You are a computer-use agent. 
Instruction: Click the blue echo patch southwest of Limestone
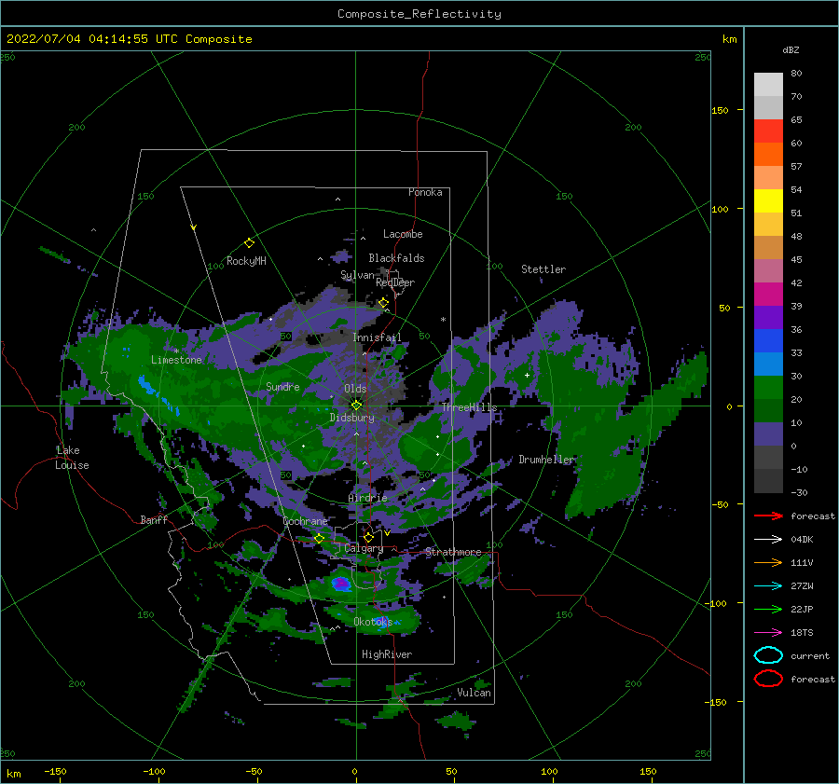pyautogui.click(x=144, y=383)
